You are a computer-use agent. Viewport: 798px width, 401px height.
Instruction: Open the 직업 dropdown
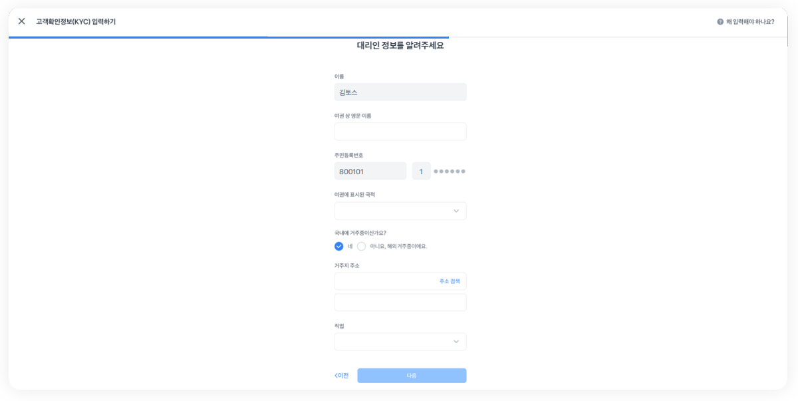pyautogui.click(x=392, y=342)
